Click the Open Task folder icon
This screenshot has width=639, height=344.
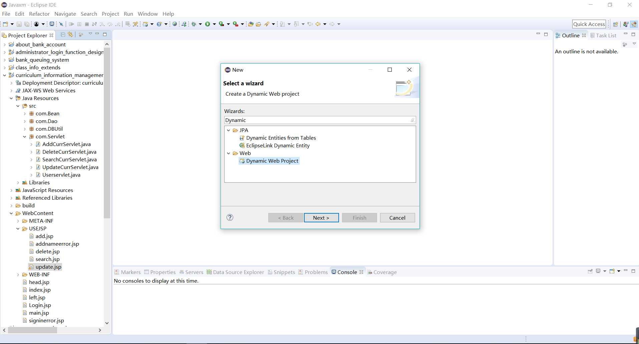tap(258, 24)
